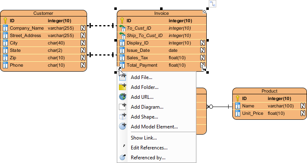Toggle nullable N marker on Street_Address

[83, 35]
